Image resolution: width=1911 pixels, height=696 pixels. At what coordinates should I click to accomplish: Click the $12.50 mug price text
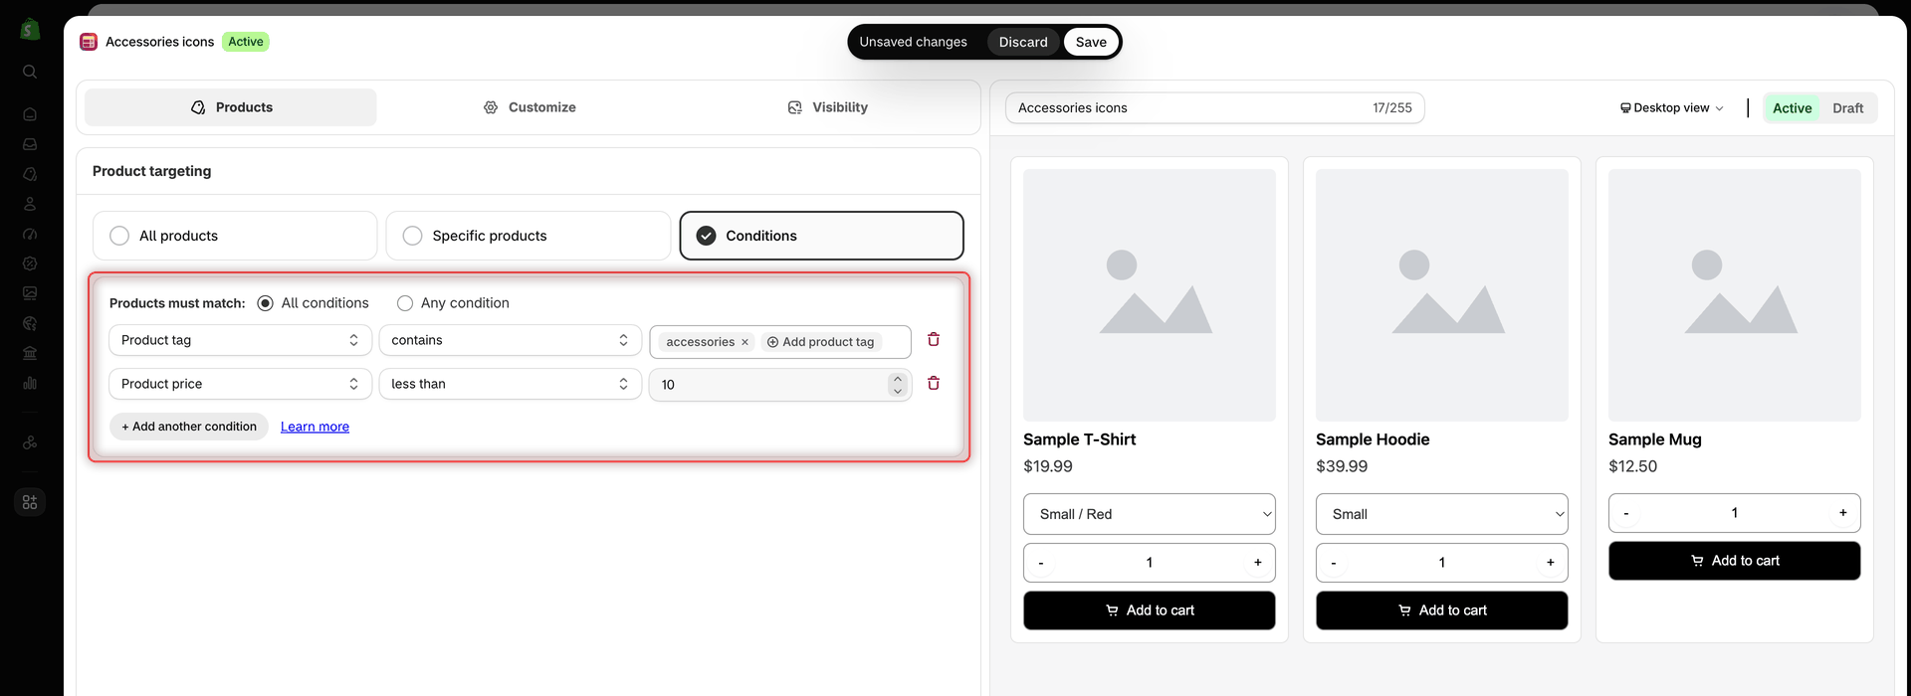tap(1632, 466)
